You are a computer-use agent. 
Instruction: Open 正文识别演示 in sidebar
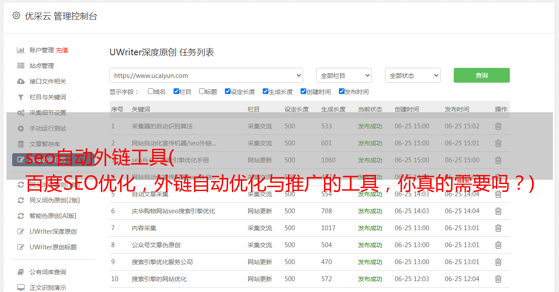48,288
